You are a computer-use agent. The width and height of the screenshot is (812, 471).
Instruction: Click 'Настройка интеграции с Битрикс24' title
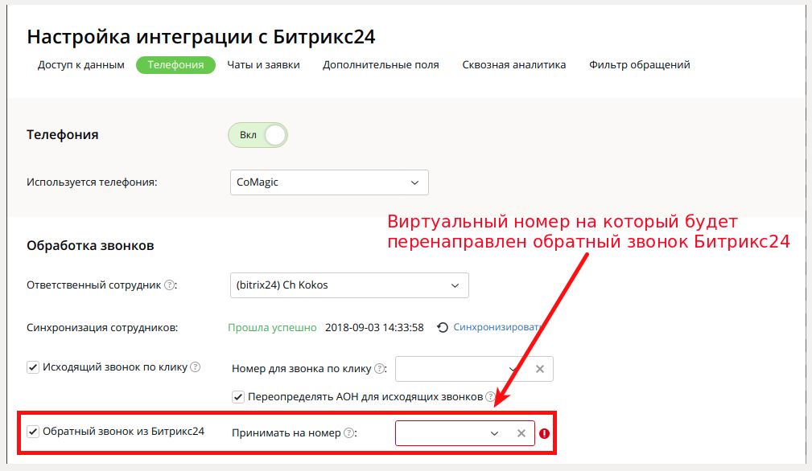click(x=201, y=37)
